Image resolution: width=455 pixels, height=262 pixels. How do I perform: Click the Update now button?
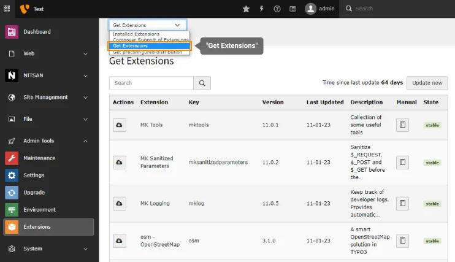pos(427,83)
